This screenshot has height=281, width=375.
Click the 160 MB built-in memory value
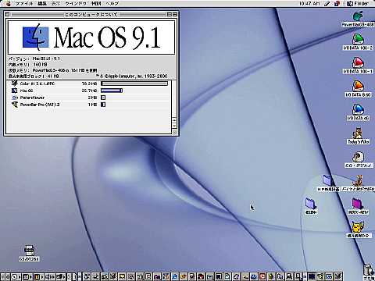[41, 65]
